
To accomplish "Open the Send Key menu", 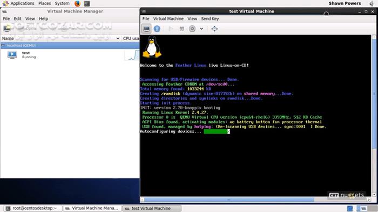I will (x=210, y=19).
